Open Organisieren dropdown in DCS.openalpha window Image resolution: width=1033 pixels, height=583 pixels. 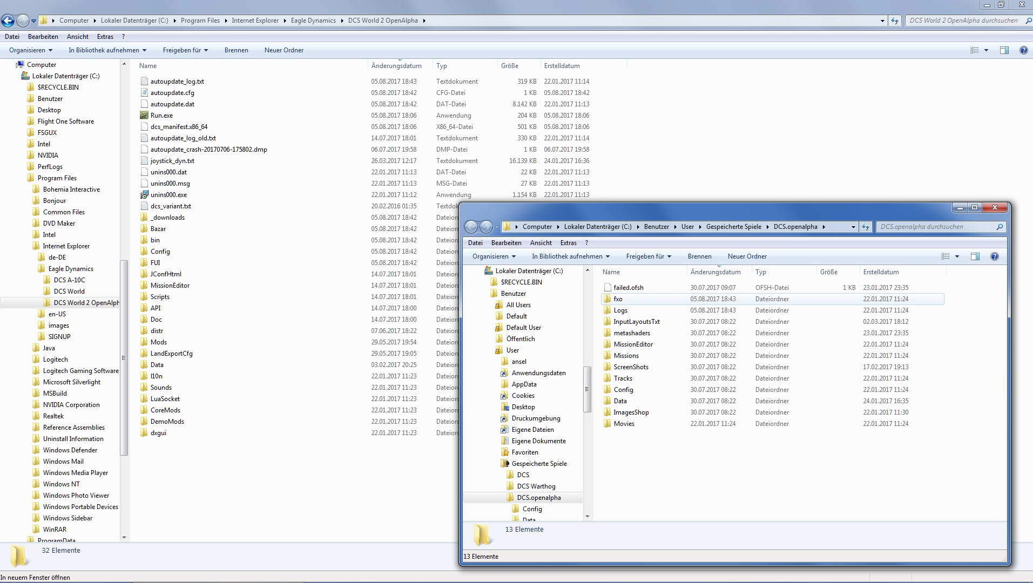[x=494, y=256]
